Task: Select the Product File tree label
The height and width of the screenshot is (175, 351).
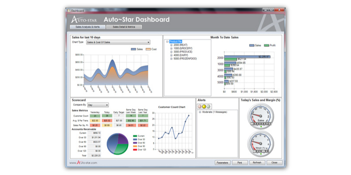Action: [176, 42]
